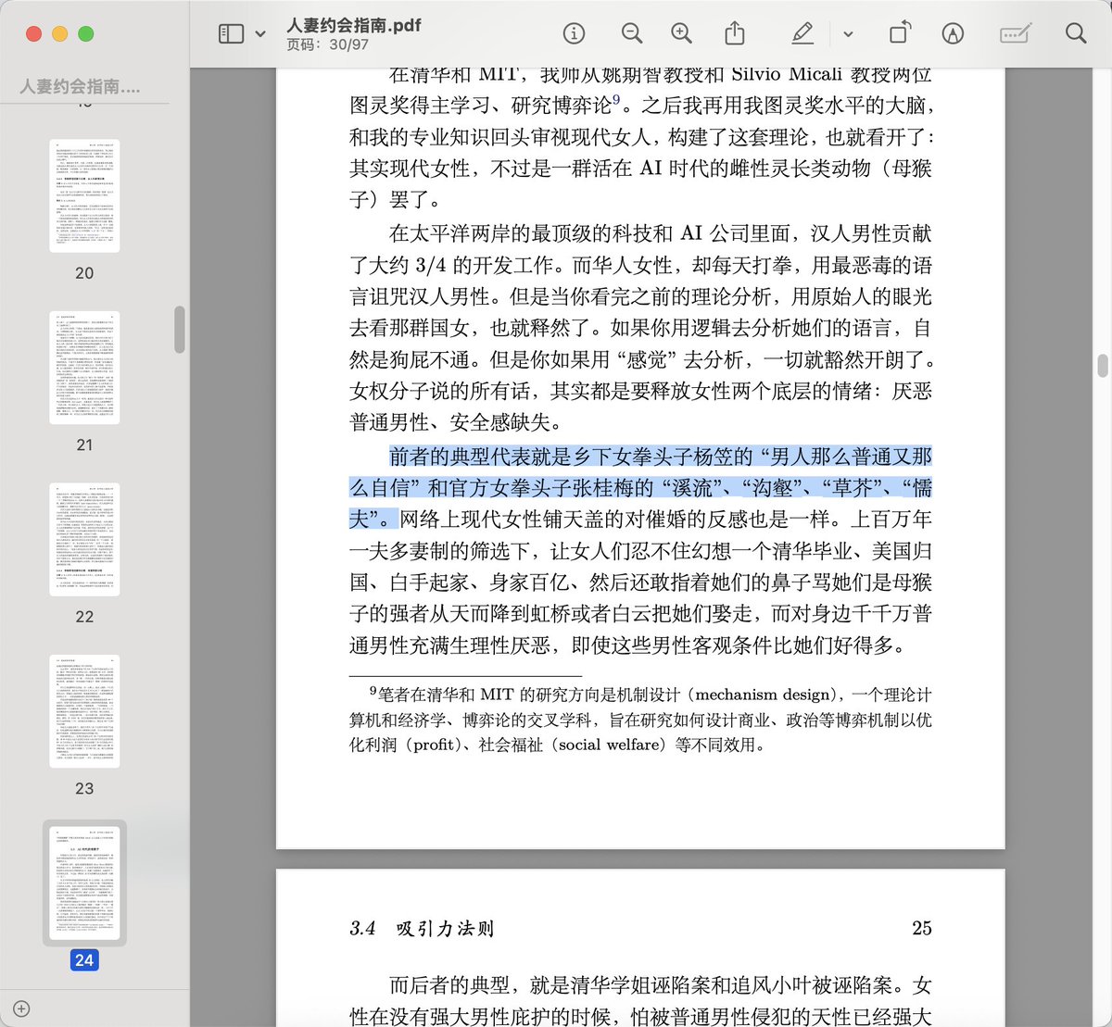The image size is (1112, 1027).
Task: Rotate the current page
Action: pyautogui.click(x=900, y=31)
